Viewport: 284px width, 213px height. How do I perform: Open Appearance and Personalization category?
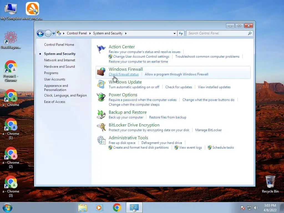(x=56, y=88)
